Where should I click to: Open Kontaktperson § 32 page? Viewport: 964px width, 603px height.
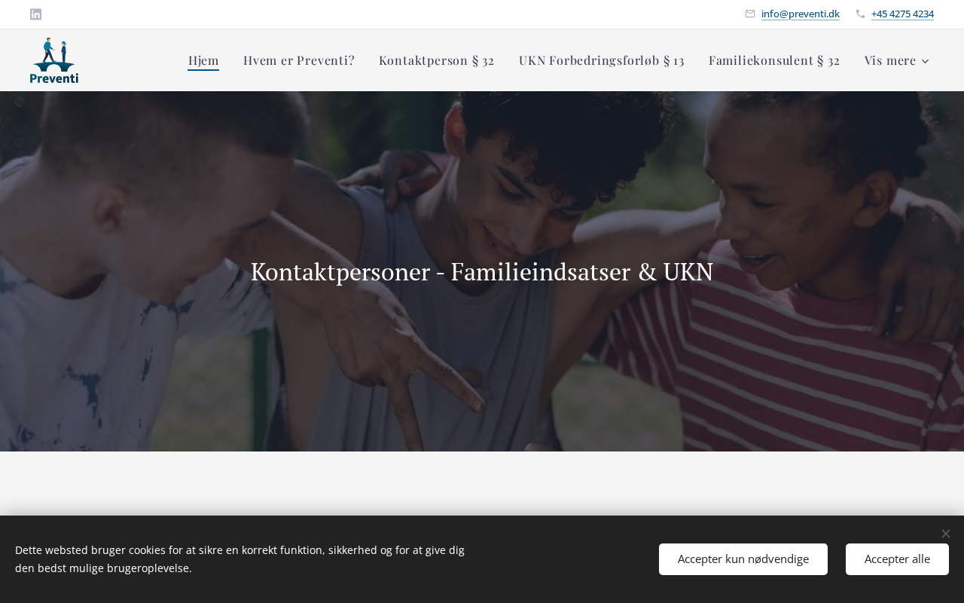pyautogui.click(x=437, y=60)
